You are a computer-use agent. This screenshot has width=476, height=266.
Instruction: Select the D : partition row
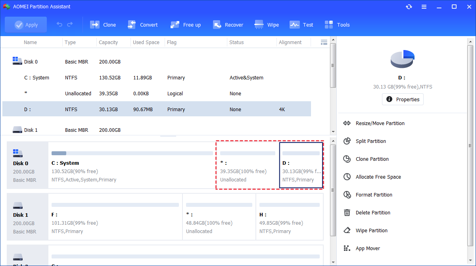157,109
